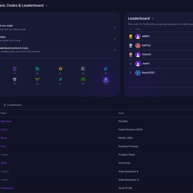Switch to the Leaderboard tab

(12, 105)
